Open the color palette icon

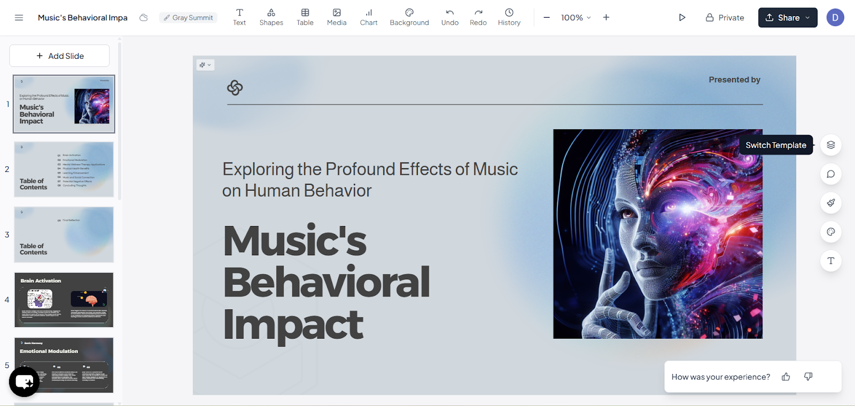coord(831,232)
